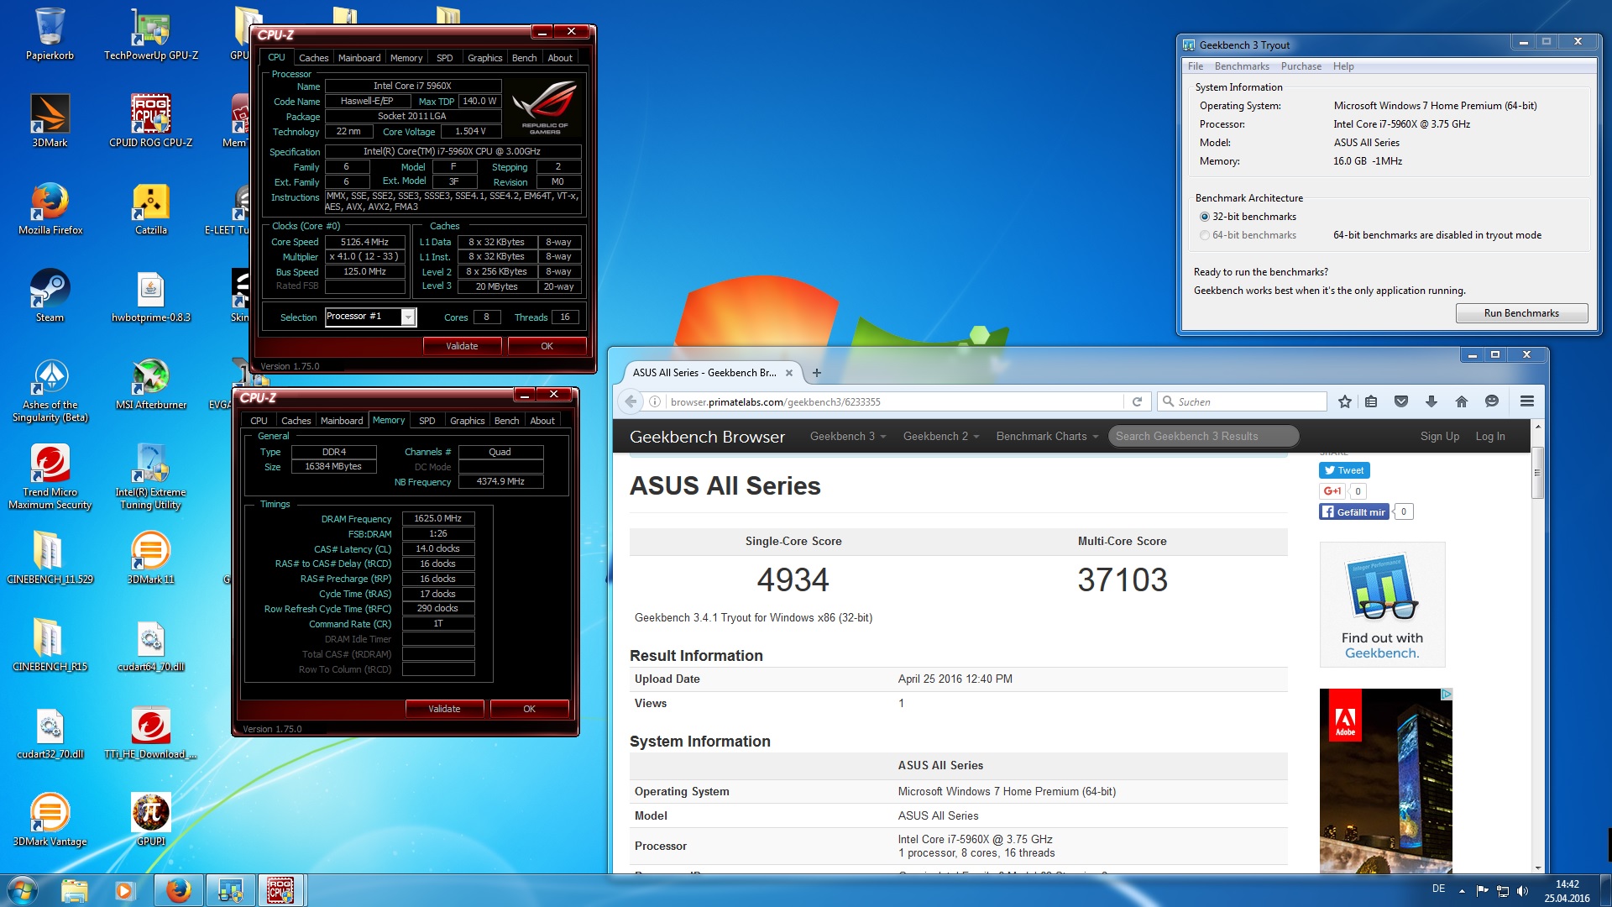Expand Geekbench 2 navigation dropdown
Viewport: 1612px width, 907px height.
tap(941, 436)
